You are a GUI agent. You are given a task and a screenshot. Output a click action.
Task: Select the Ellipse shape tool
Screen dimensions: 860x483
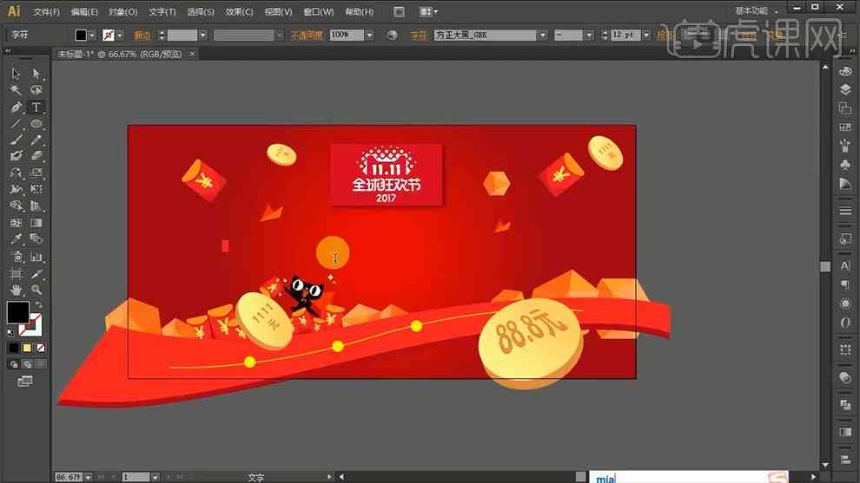pos(36,124)
